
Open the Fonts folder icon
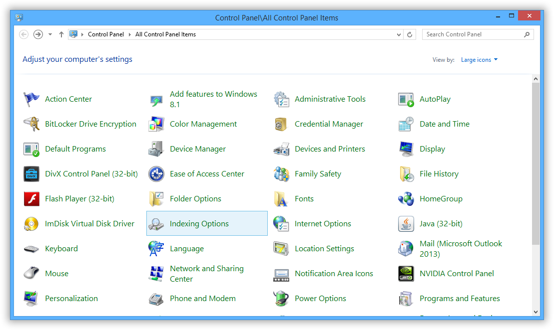coord(281,199)
